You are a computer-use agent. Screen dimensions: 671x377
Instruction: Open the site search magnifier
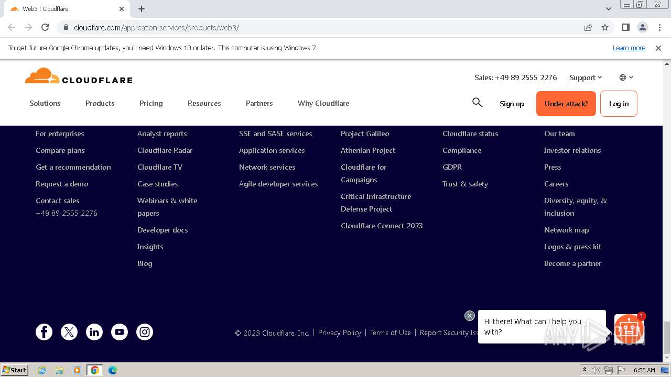point(477,103)
